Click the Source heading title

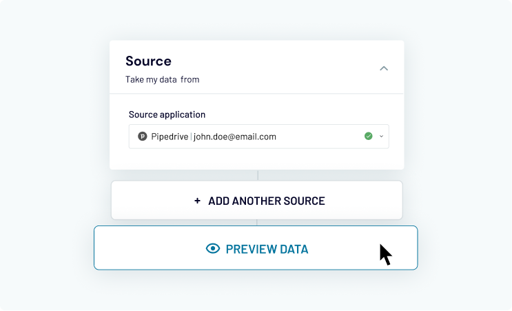[148, 61]
